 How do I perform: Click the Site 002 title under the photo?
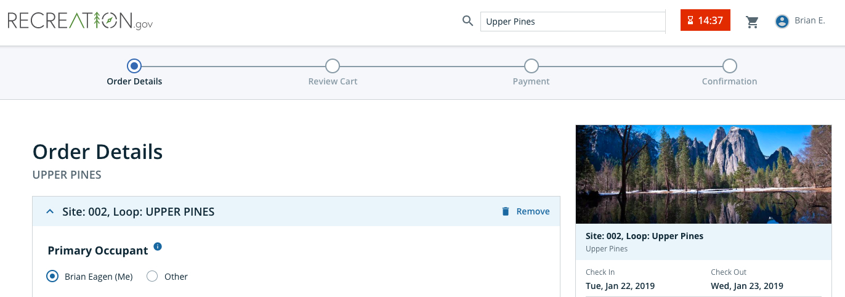(x=644, y=236)
